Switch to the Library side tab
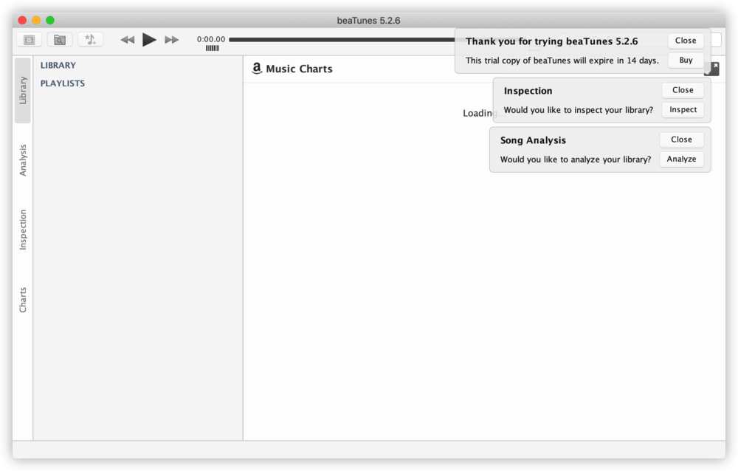 23,90
